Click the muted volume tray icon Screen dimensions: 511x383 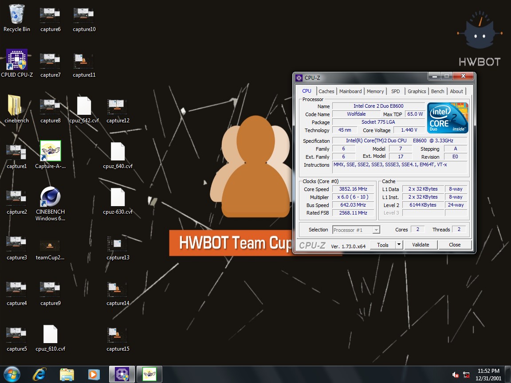(456, 375)
